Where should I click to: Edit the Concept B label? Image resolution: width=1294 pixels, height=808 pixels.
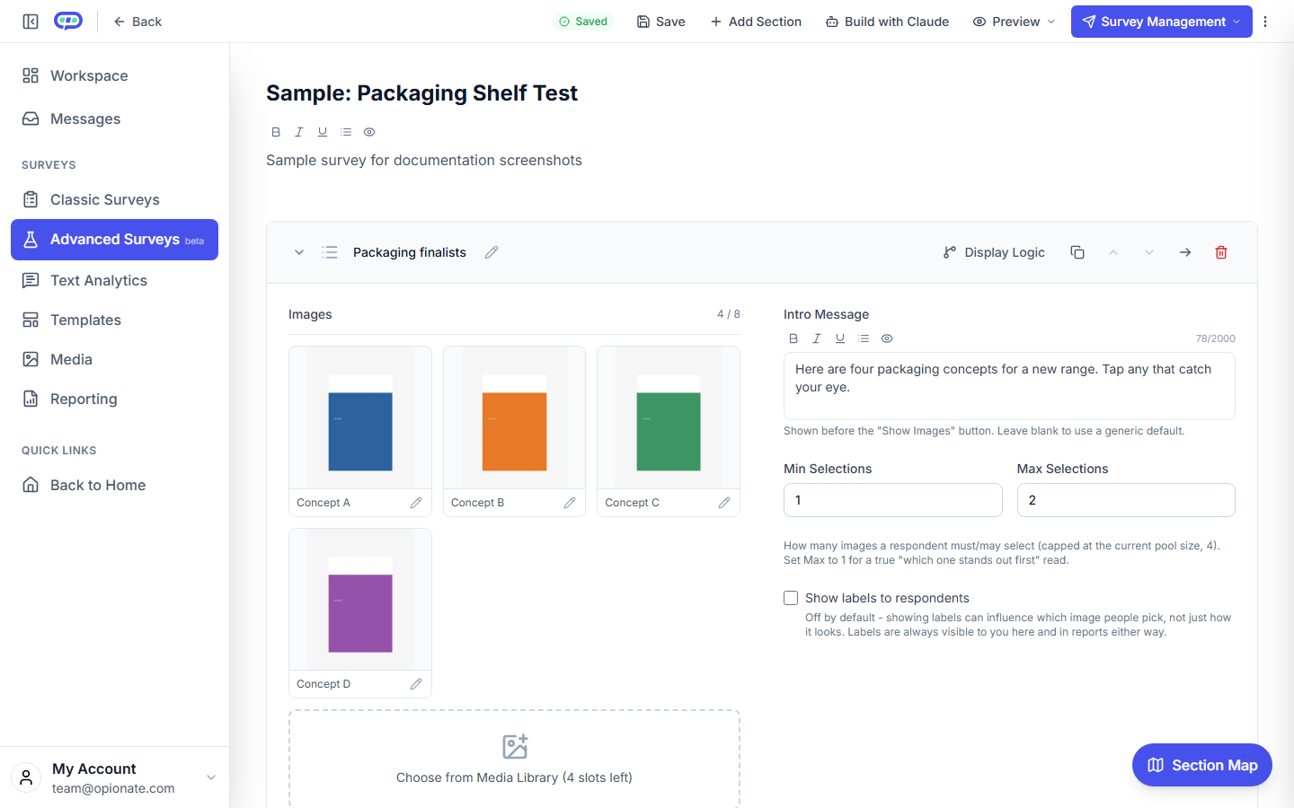[570, 503]
